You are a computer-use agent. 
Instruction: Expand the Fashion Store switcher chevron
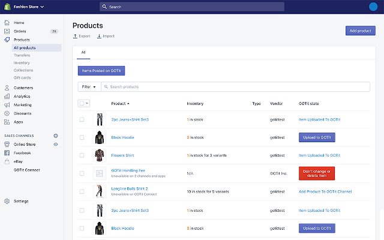42,7
